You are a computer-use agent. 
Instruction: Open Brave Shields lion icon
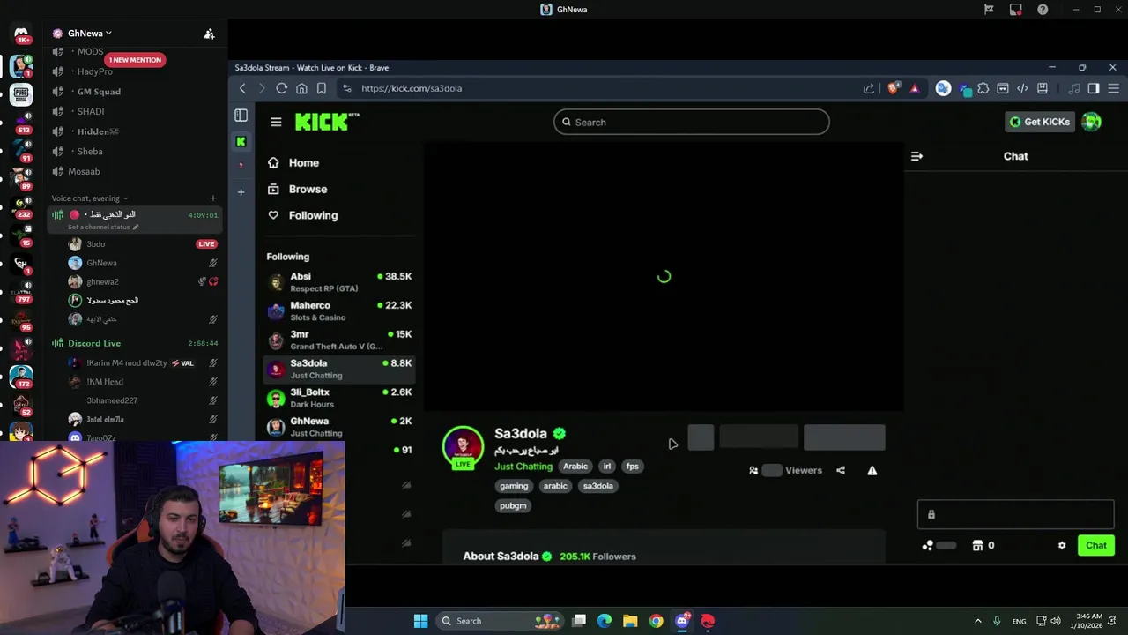894,88
